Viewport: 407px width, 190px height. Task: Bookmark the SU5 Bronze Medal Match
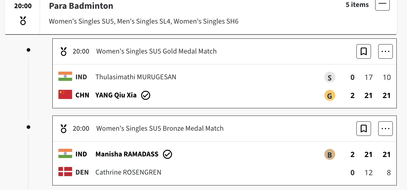pos(364,129)
